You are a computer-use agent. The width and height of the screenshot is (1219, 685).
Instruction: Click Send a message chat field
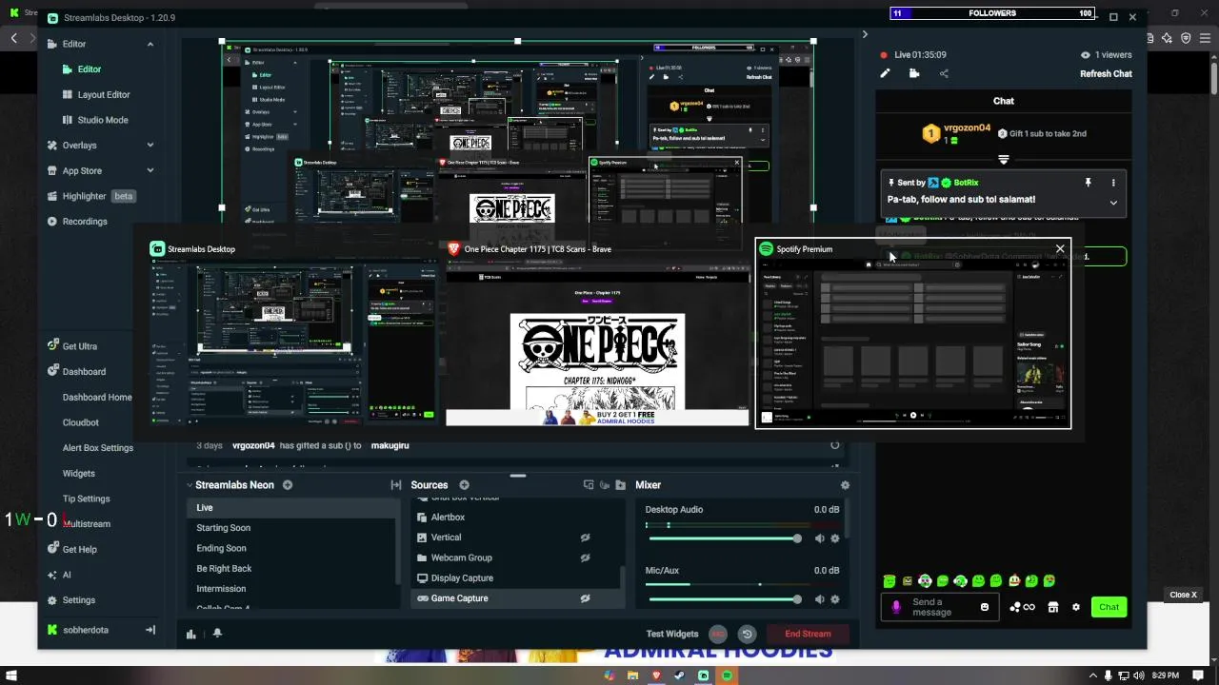940,607
